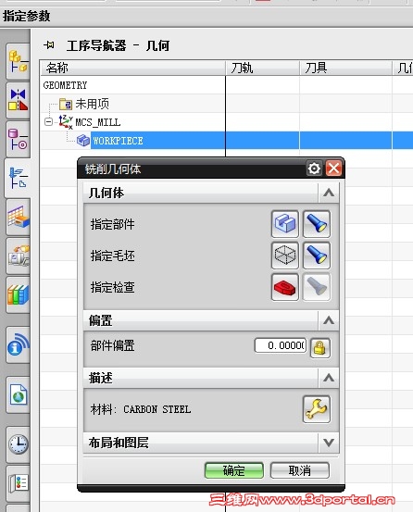This screenshot has width=413, height=512.
Task: Open the Machining Feature Navigator tab
Action: (18, 218)
